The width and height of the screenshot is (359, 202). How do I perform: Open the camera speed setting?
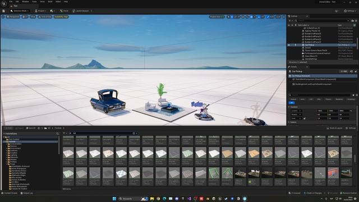[x=278, y=17]
